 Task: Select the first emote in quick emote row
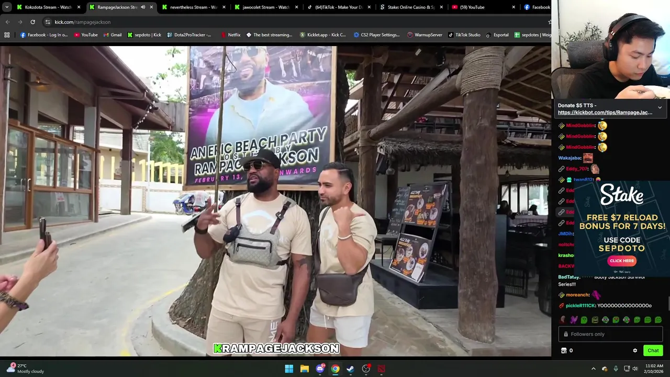[x=563, y=320]
